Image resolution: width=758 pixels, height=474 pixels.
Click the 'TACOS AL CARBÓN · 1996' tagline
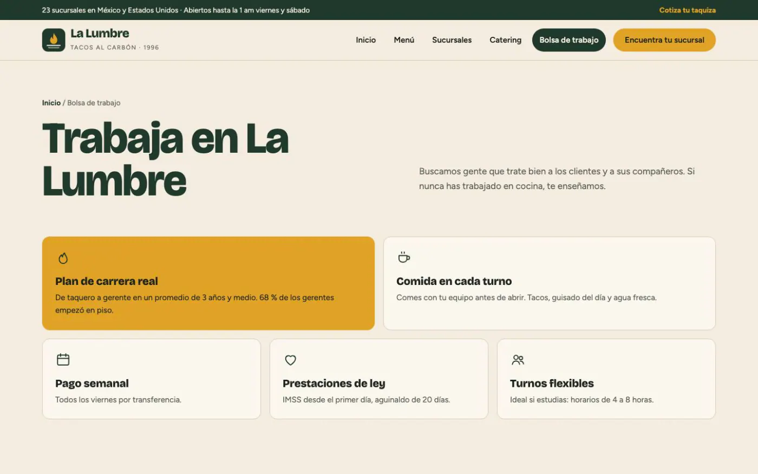click(115, 48)
